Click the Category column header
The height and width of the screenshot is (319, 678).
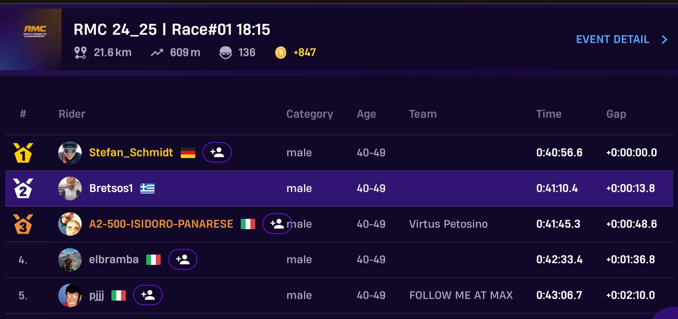tap(309, 114)
